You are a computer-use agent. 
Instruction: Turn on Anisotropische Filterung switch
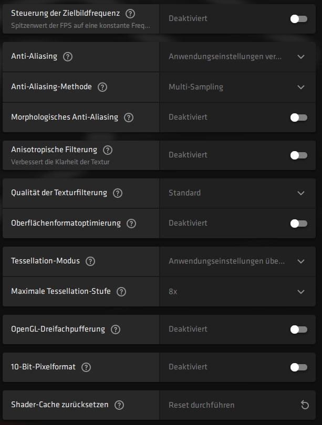click(298, 155)
